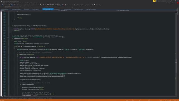Open the Exception Settings panel tab

point(31,98)
